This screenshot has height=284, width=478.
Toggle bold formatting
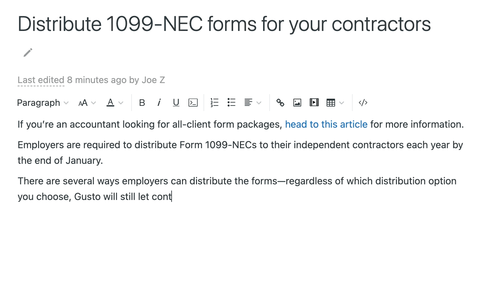point(142,103)
